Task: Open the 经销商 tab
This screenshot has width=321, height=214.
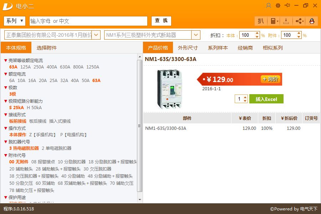Action: pos(245,48)
